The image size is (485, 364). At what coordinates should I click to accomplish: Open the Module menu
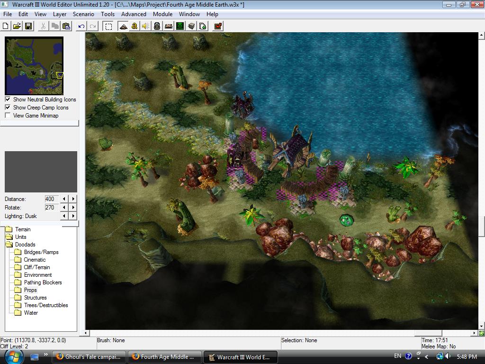click(x=162, y=14)
